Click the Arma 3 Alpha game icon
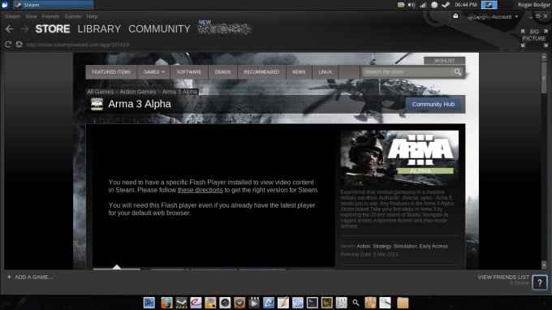 97,104
